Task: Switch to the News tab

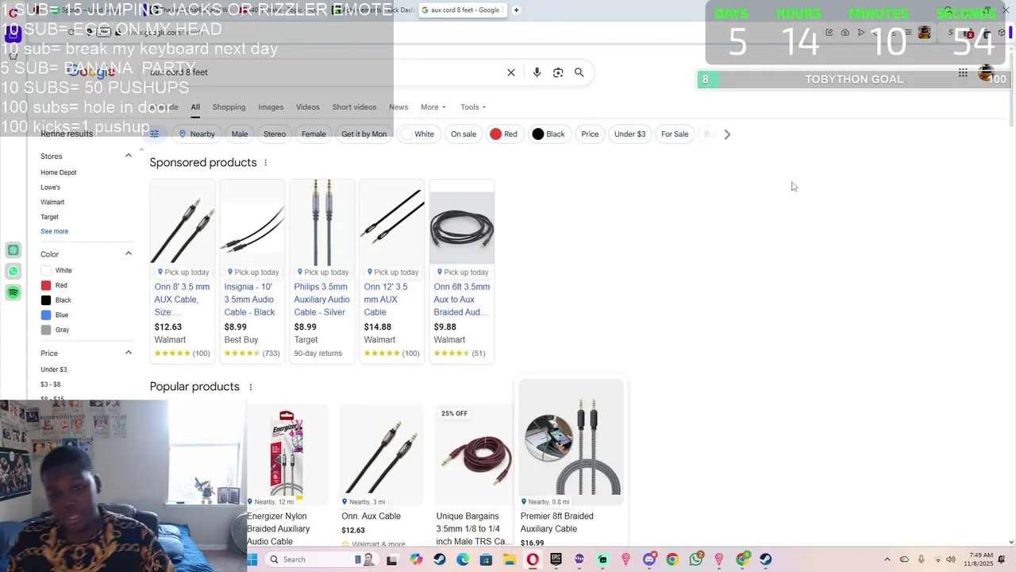Action: pos(398,107)
